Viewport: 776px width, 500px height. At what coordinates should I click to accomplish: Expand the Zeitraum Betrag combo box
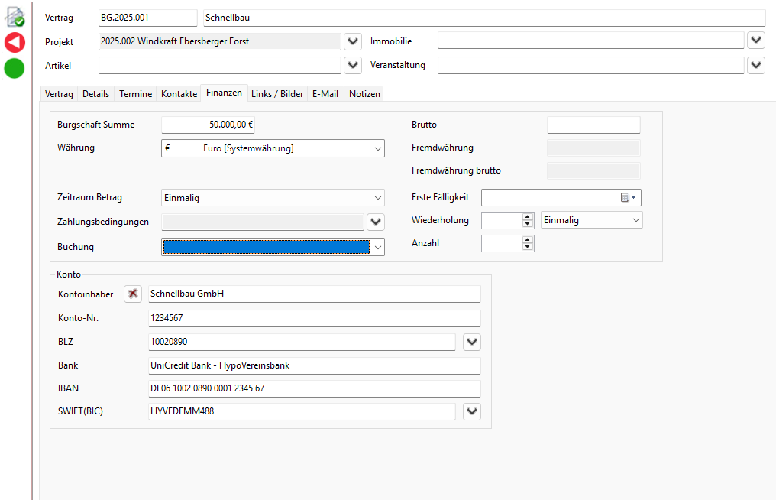(x=377, y=198)
